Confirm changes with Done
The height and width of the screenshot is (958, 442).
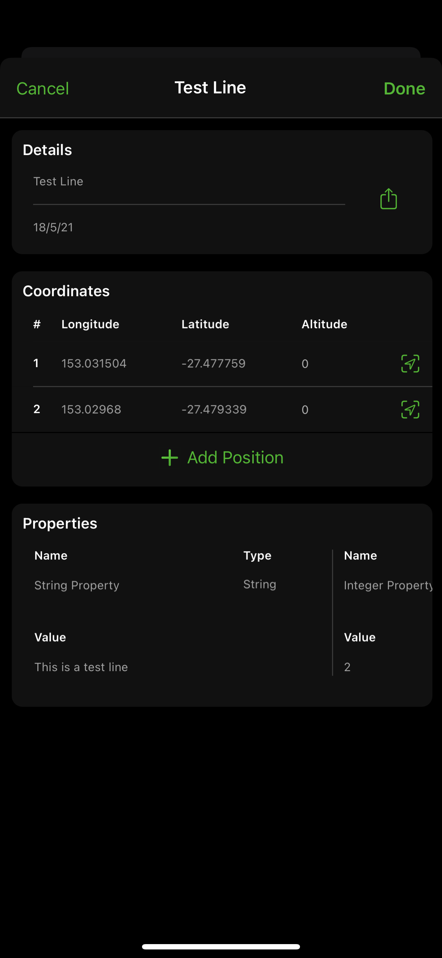point(404,88)
